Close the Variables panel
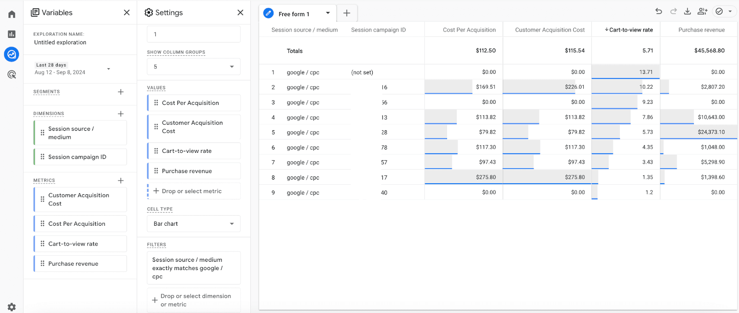Image resolution: width=739 pixels, height=313 pixels. [127, 12]
